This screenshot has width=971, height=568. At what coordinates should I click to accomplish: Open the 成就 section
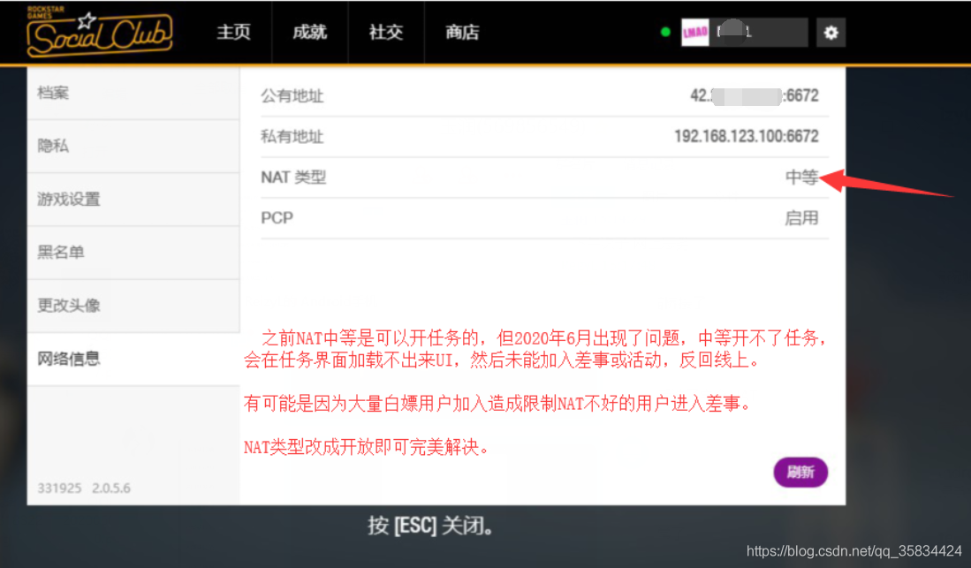click(x=308, y=32)
